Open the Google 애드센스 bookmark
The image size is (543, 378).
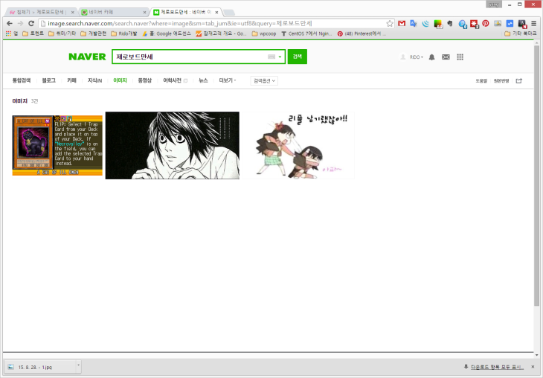tap(167, 33)
